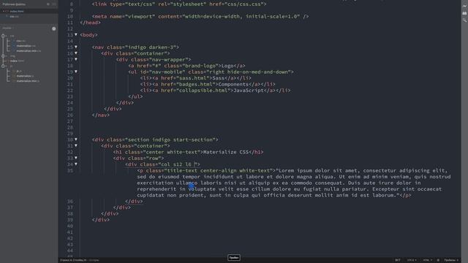Click 'Materialize CSS' heading text on line 32

coord(226,152)
